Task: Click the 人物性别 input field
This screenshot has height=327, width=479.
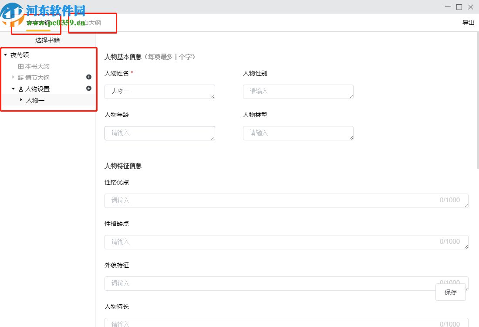Action: coord(298,92)
